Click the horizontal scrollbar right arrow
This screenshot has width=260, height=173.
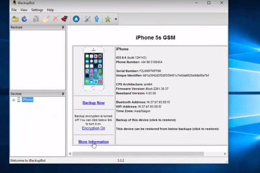(x=225, y=154)
